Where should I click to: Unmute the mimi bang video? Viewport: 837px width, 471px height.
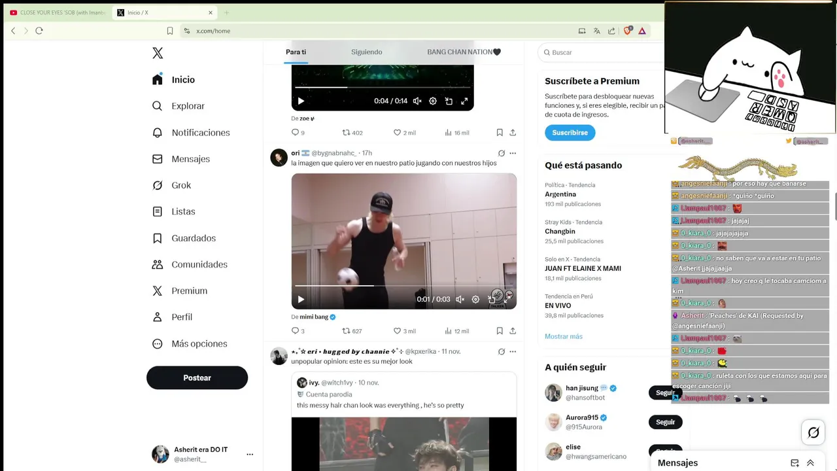(x=460, y=300)
